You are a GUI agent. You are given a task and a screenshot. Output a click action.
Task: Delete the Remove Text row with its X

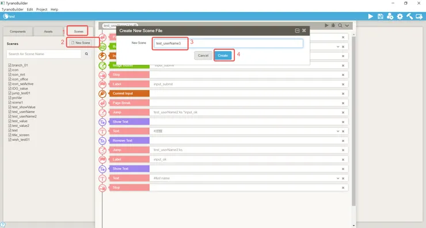pos(343,141)
